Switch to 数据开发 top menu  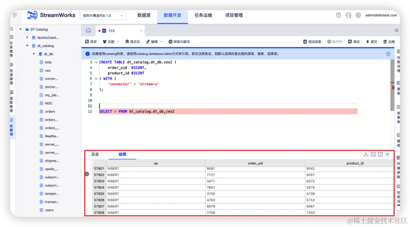point(173,15)
